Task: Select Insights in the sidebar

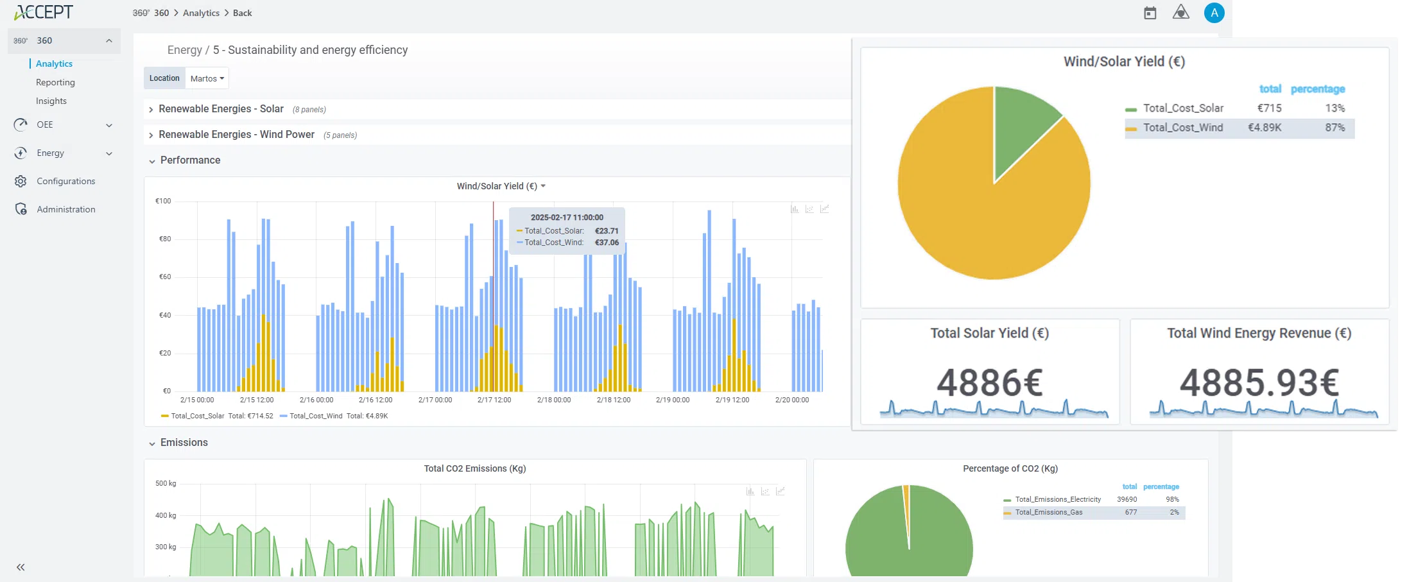Action: click(x=51, y=101)
